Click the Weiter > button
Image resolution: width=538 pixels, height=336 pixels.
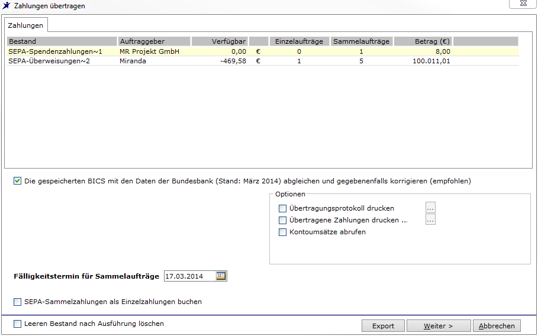(x=439, y=326)
